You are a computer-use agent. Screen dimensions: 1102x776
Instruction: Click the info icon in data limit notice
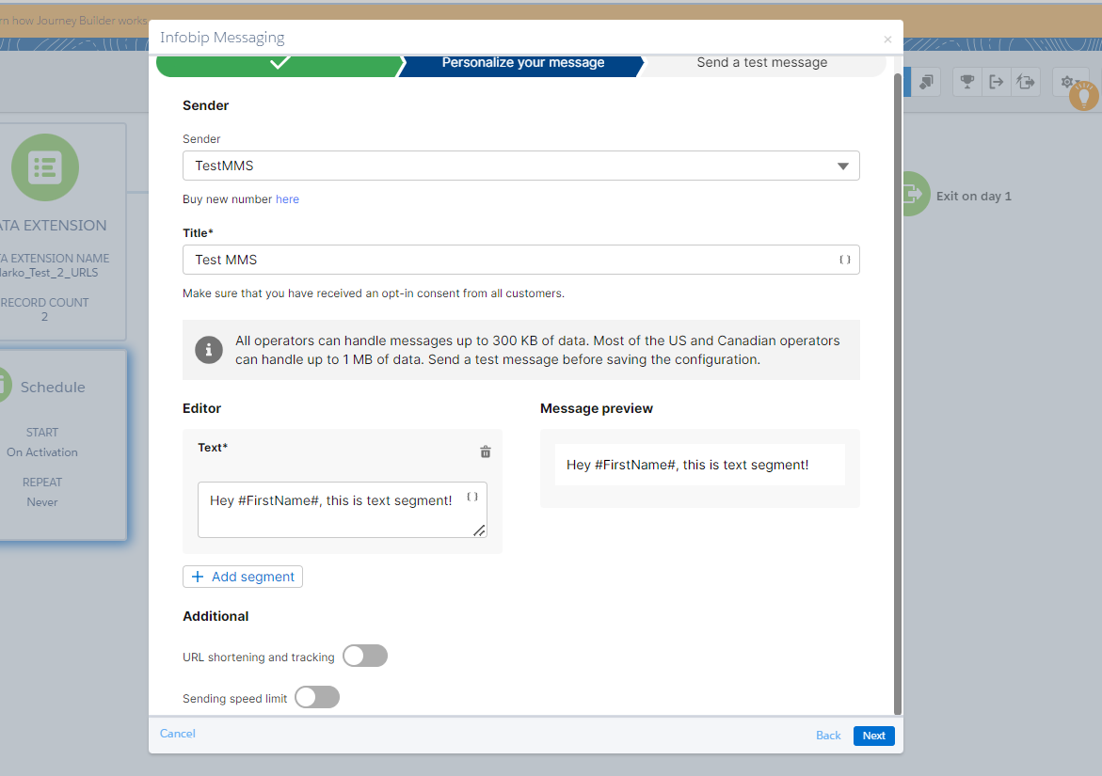point(209,350)
